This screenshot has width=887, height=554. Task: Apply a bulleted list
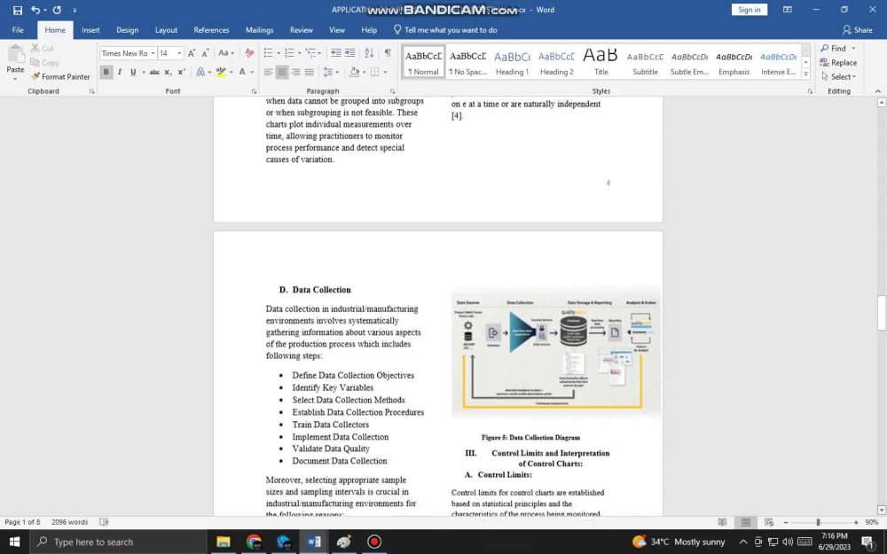[x=269, y=53]
